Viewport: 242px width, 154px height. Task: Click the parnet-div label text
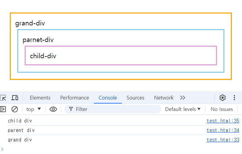pyautogui.click(x=38, y=40)
